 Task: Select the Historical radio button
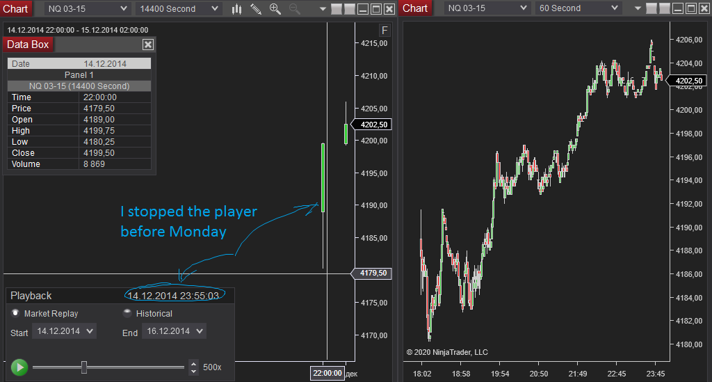[x=127, y=313]
